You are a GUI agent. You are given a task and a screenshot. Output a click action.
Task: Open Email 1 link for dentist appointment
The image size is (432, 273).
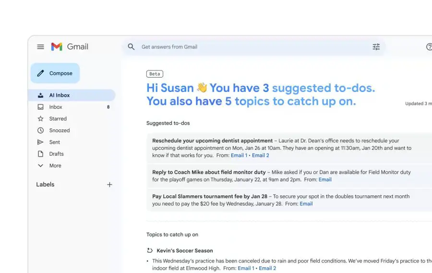239,156
